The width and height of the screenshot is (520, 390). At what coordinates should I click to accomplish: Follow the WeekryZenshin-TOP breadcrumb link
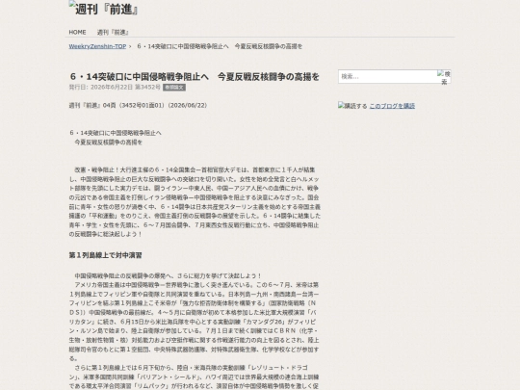97,46
